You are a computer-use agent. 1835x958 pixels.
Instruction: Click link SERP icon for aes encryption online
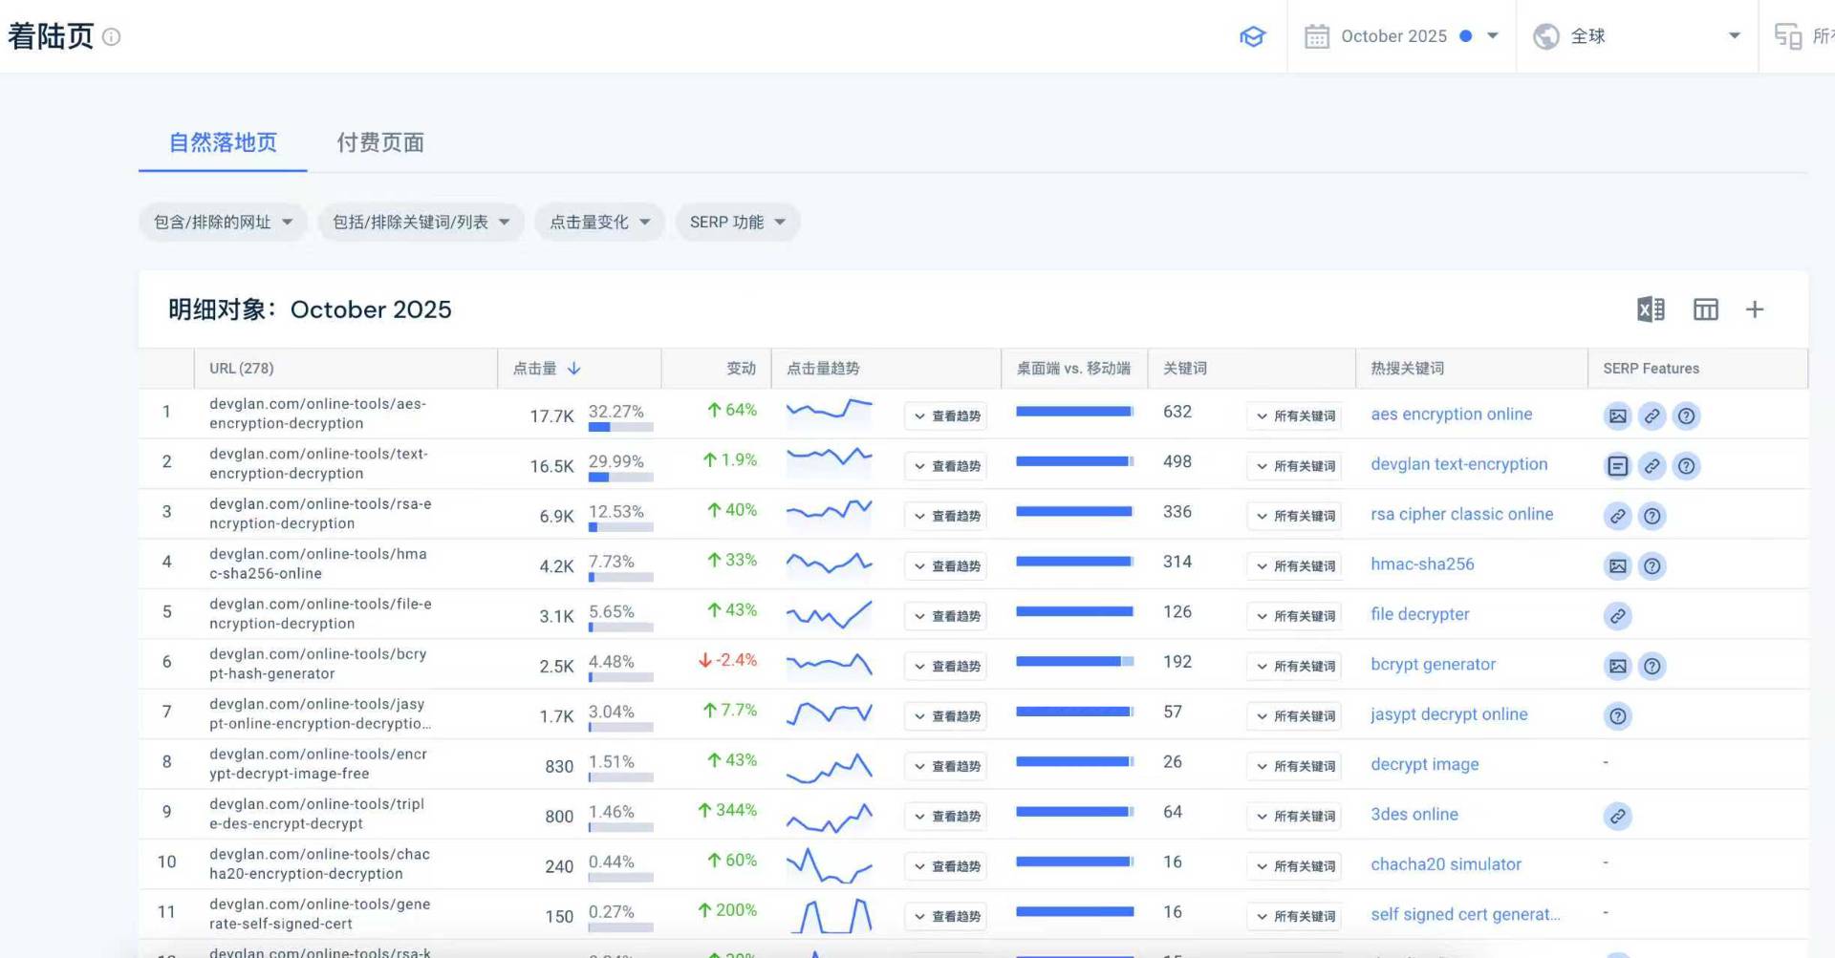click(x=1652, y=416)
